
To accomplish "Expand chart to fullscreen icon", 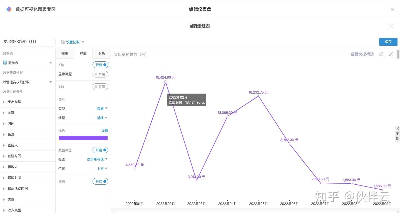I will 391,54.
